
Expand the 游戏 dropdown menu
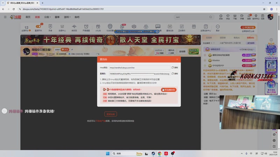[x=67, y=17]
